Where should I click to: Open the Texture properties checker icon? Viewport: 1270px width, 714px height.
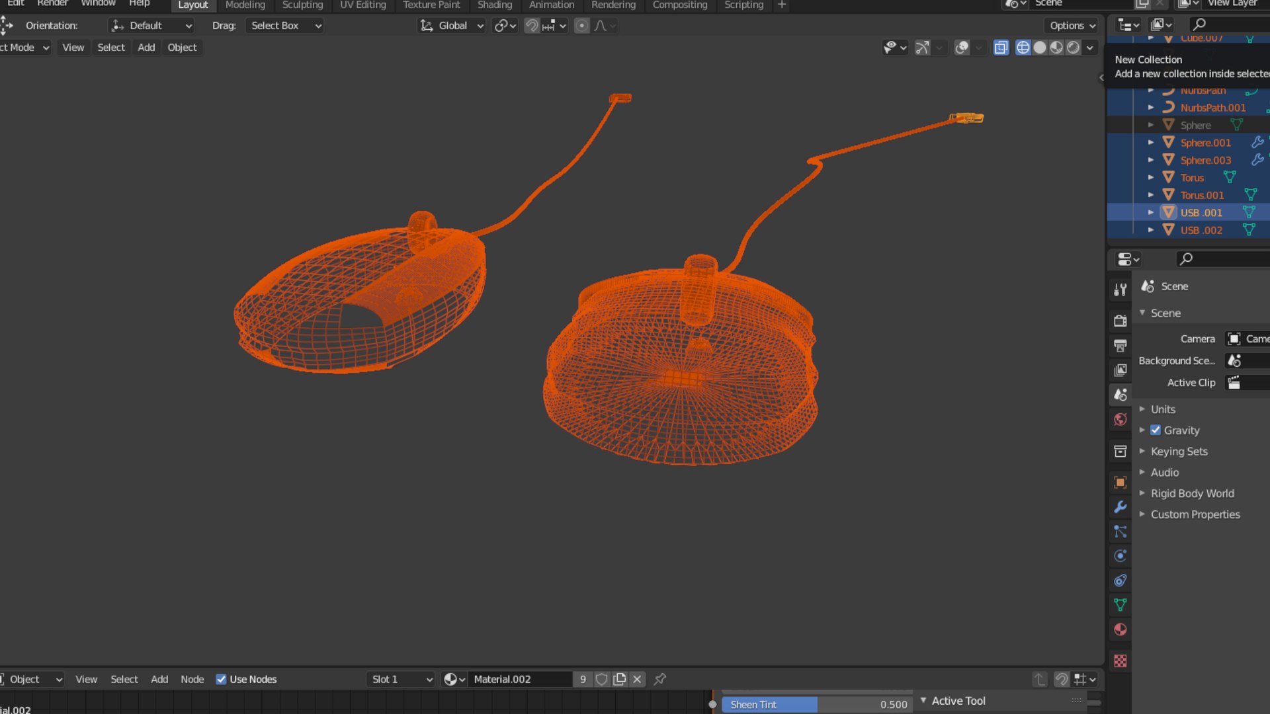tap(1120, 660)
